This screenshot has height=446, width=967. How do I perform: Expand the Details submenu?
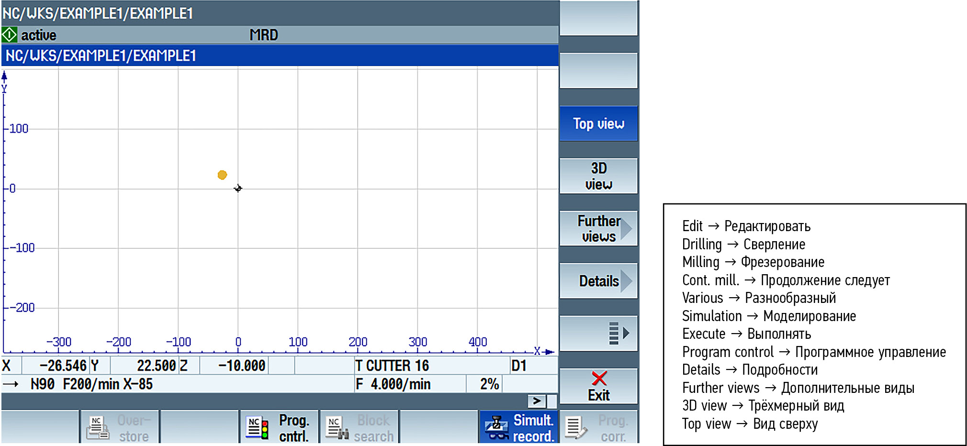tap(598, 281)
